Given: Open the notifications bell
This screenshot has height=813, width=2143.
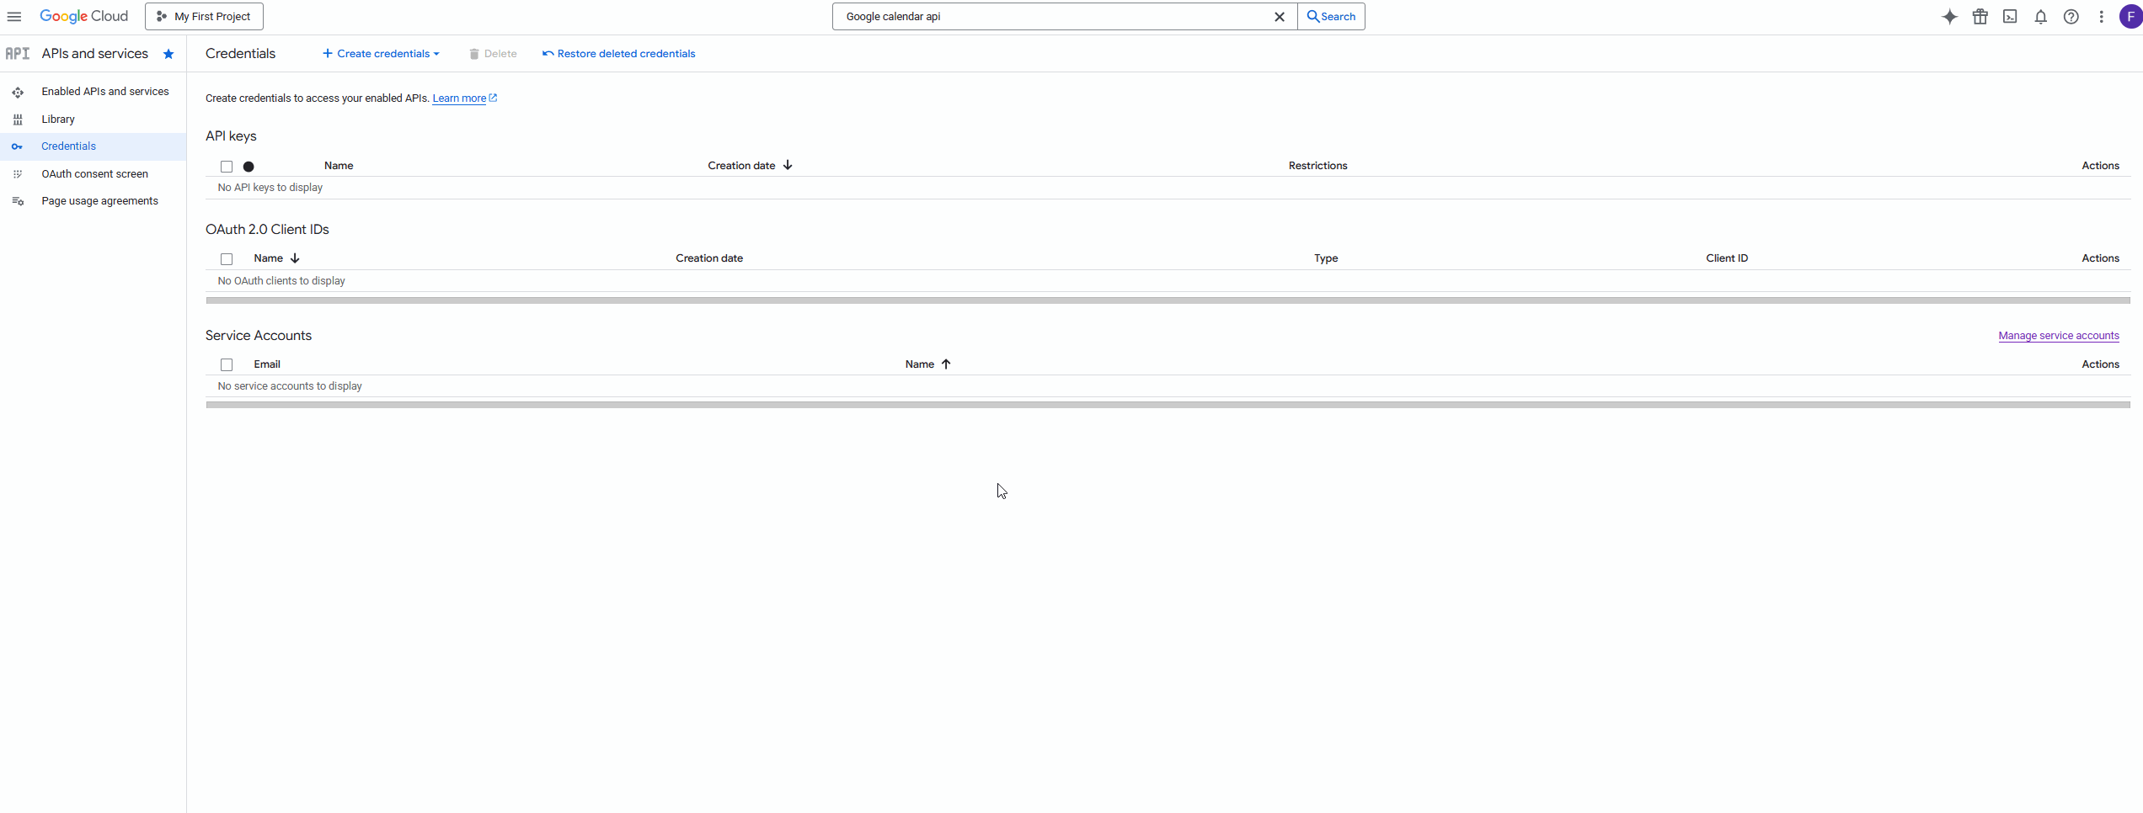Looking at the screenshot, I should click(2041, 16).
